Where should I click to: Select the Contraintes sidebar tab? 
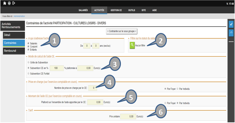point(14,43)
